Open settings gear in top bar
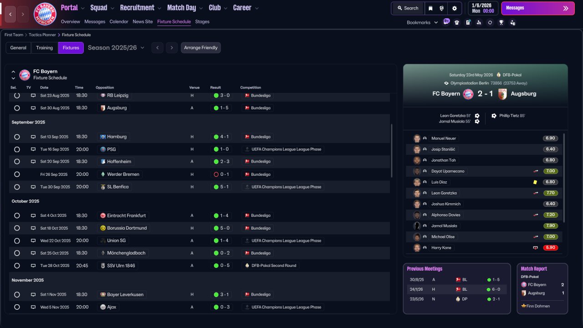 pos(455,8)
